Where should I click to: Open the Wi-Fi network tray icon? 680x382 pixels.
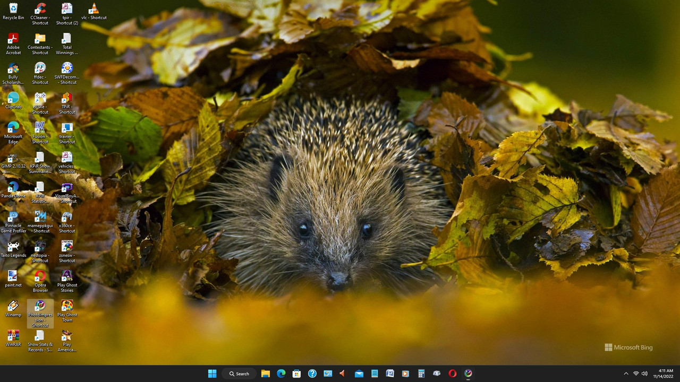click(x=636, y=374)
